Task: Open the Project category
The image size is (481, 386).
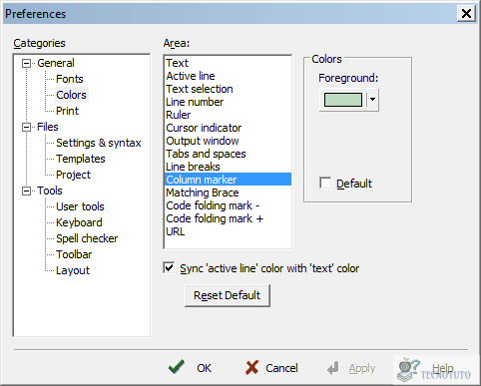Action: click(73, 175)
